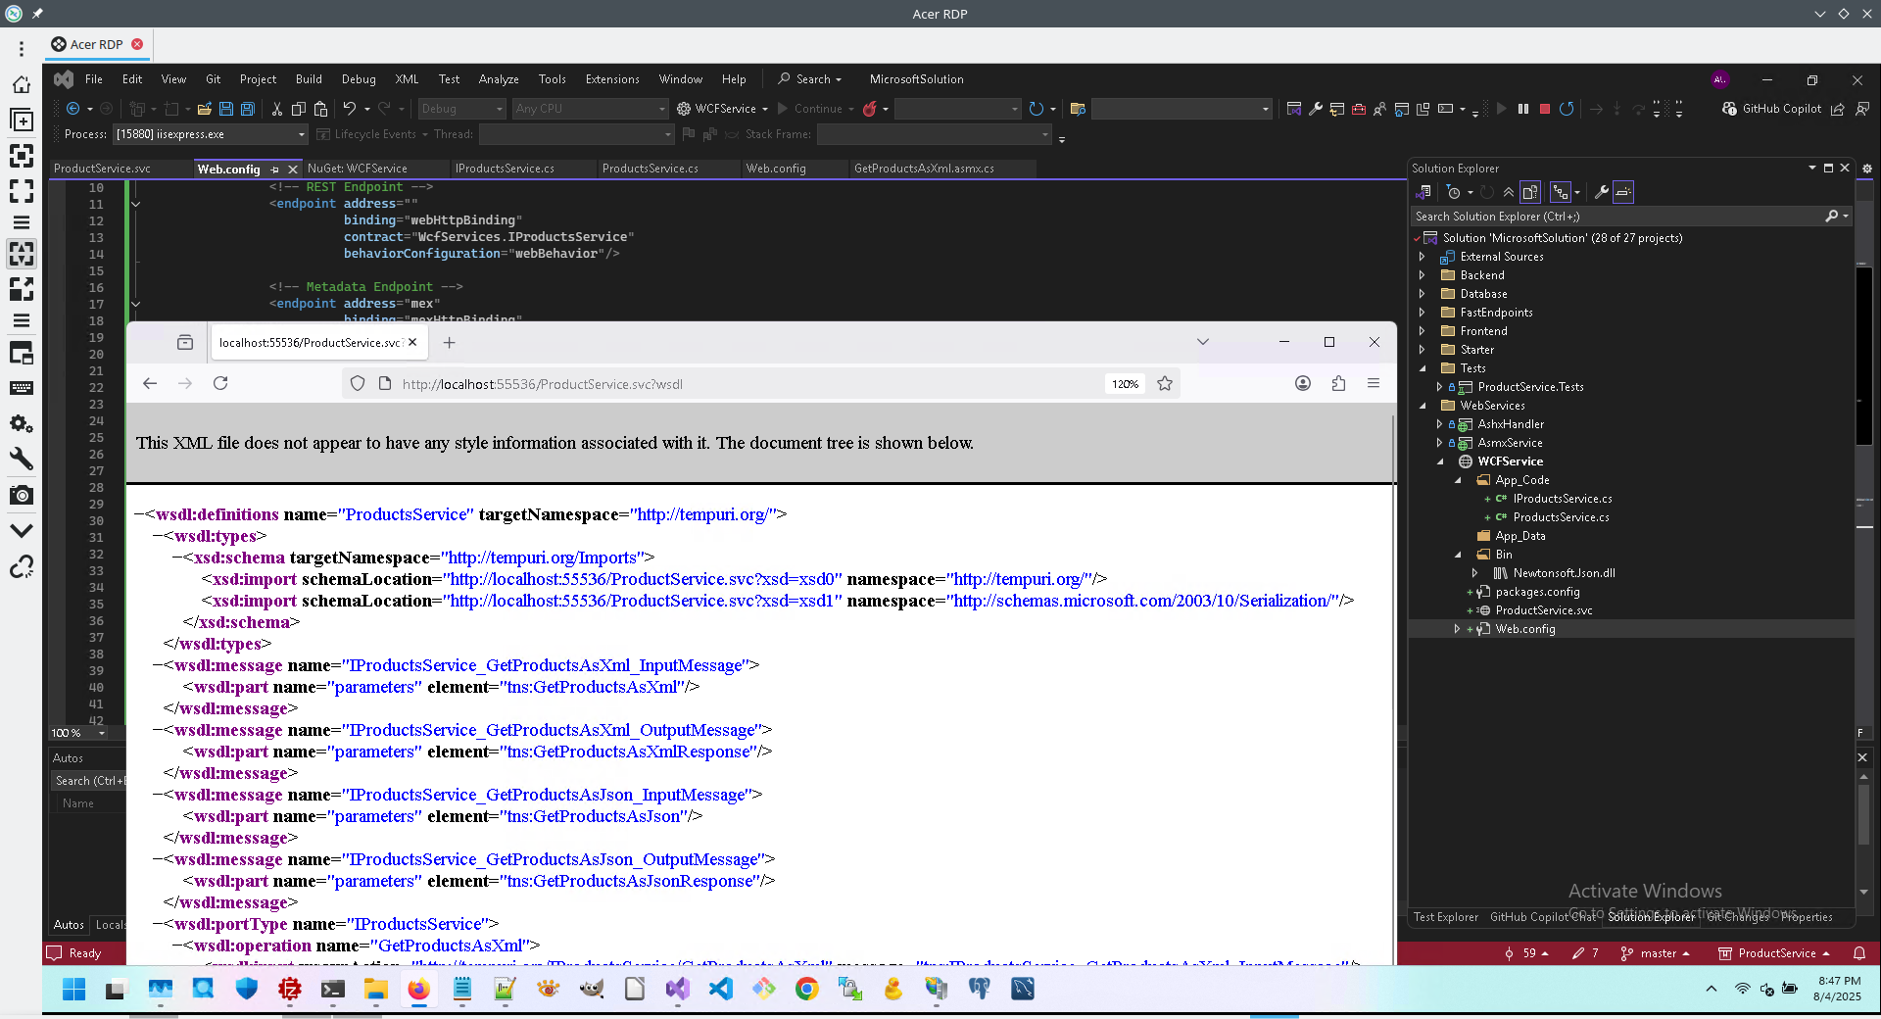The height and width of the screenshot is (1019, 1881).
Task: Collapse the wsdl:portType XML node
Action: click(158, 924)
